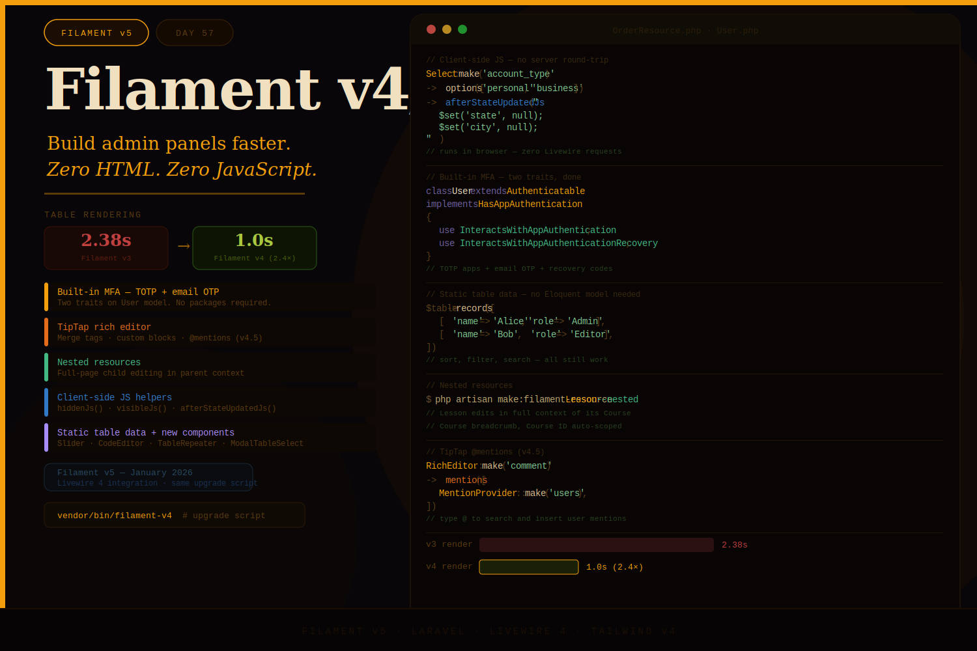
Task: Click the orange arrow between benchmark cards
Action: (x=183, y=245)
